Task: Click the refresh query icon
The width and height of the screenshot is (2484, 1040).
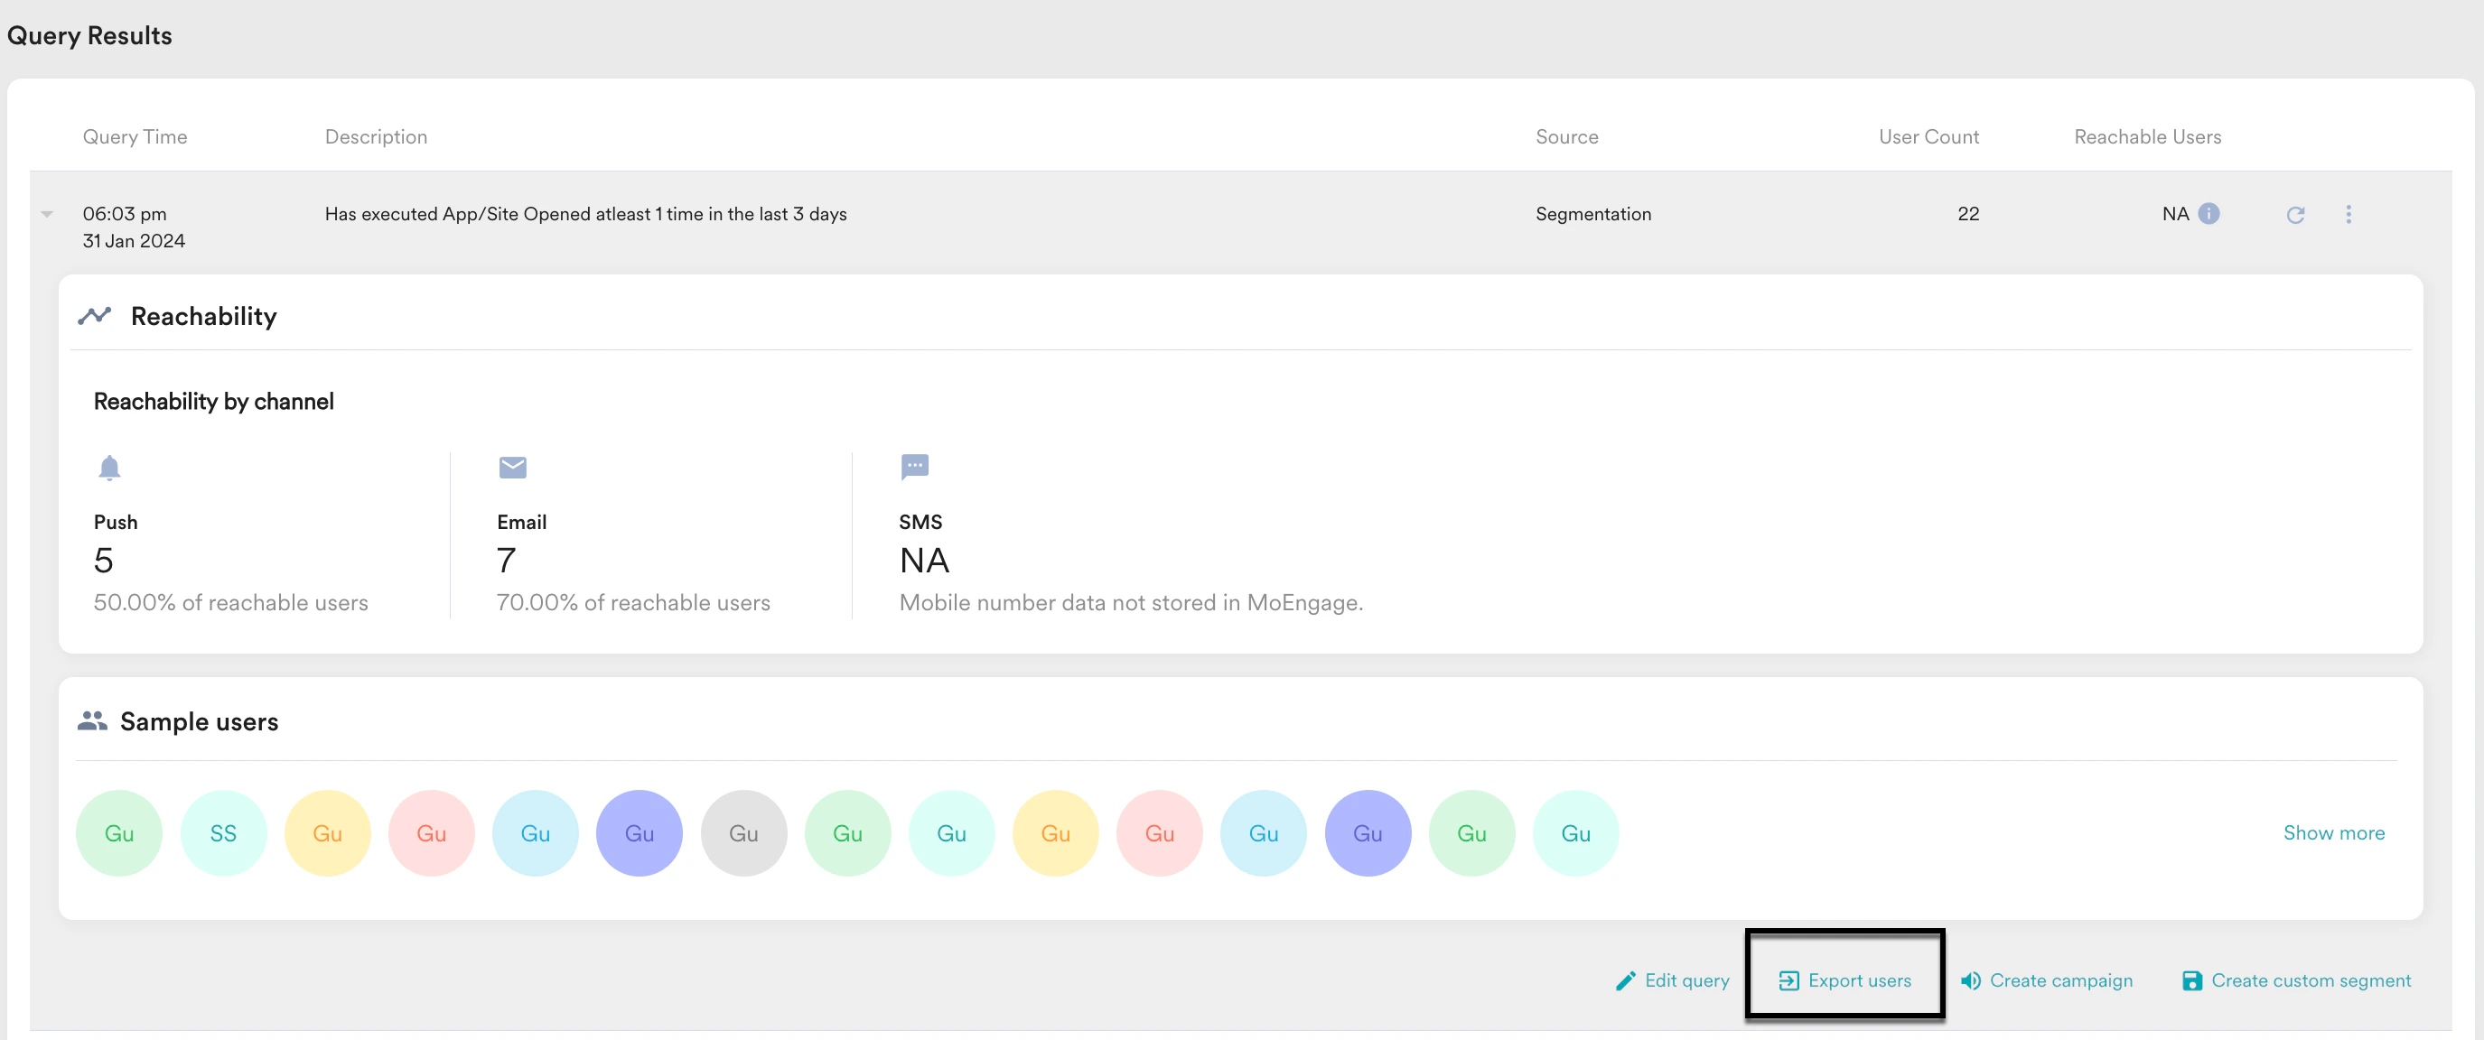Action: (x=2295, y=215)
